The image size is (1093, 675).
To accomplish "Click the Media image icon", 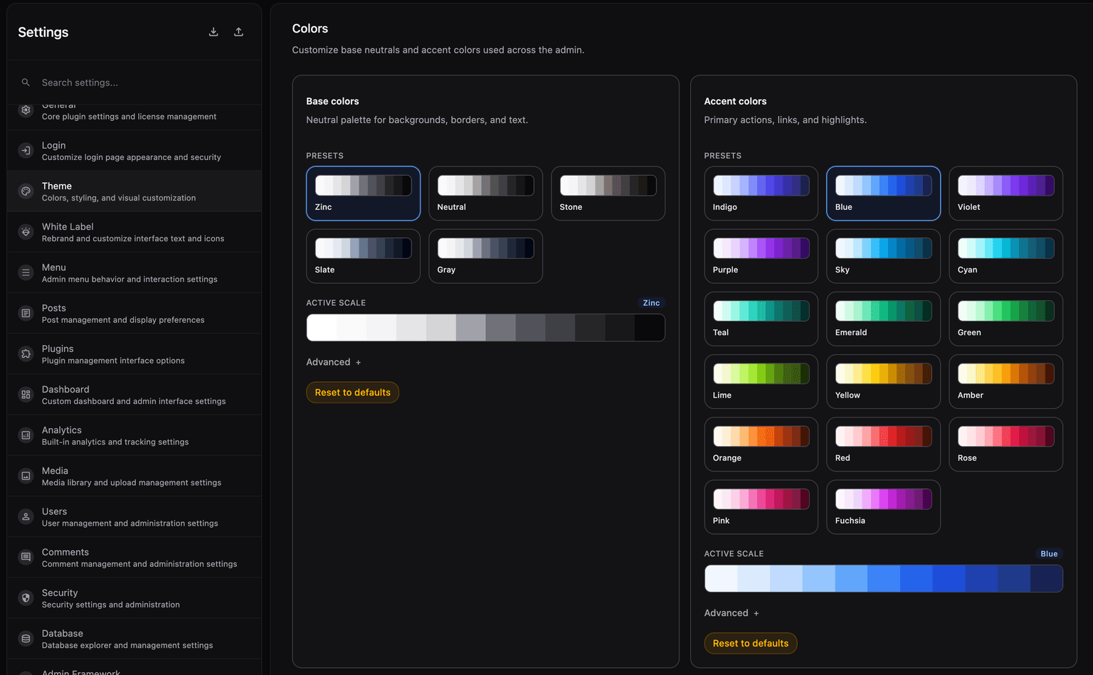I will click(26, 476).
